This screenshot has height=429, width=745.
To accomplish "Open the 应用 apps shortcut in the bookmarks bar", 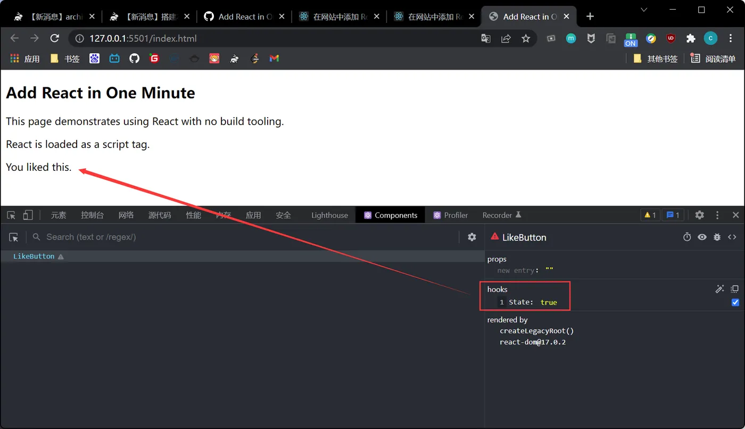I will [25, 59].
